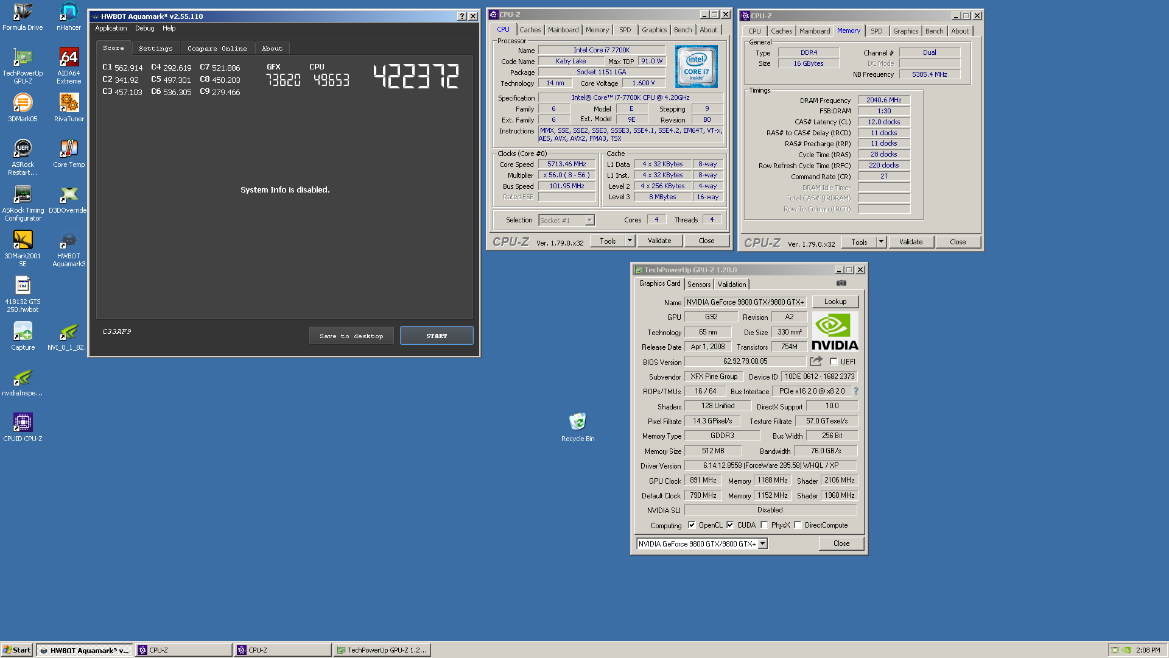Image resolution: width=1169 pixels, height=658 pixels.
Task: Click Validate in left CPU-Z window
Action: click(659, 241)
